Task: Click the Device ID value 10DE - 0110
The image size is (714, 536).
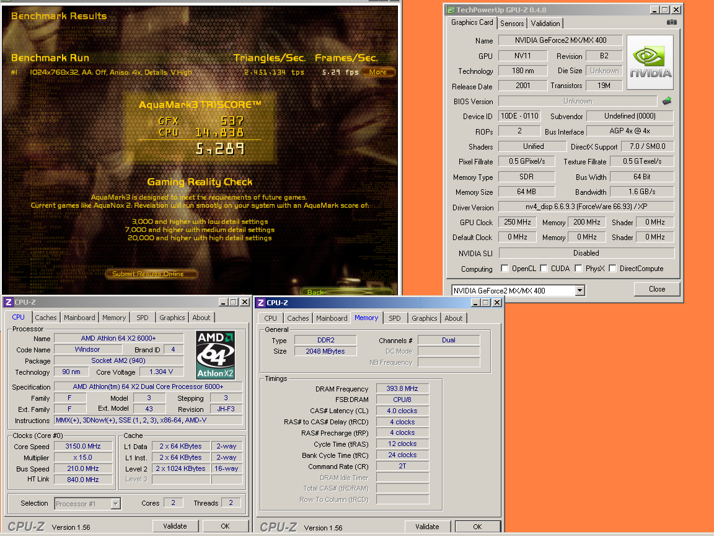Action: coord(519,116)
